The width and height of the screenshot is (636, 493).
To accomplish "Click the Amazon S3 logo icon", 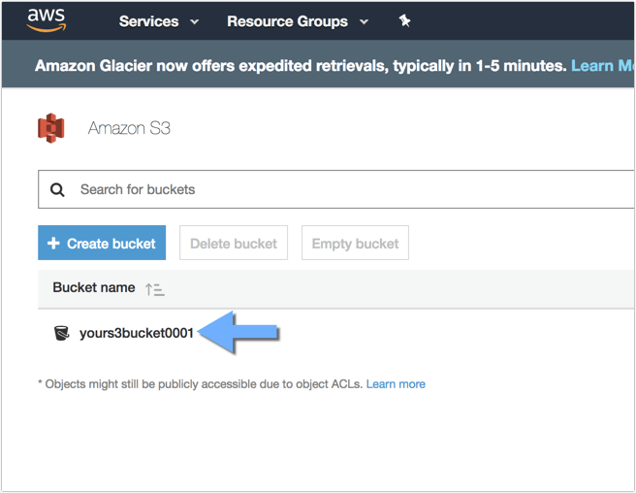I will (51, 128).
